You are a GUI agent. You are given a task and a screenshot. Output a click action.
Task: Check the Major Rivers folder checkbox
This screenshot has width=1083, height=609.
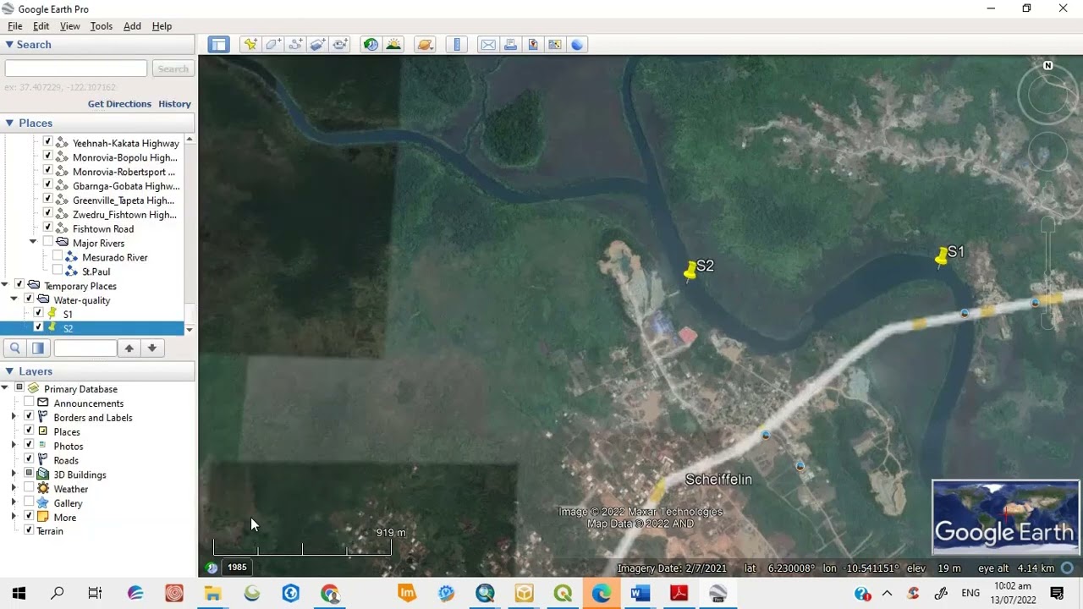[x=47, y=243]
